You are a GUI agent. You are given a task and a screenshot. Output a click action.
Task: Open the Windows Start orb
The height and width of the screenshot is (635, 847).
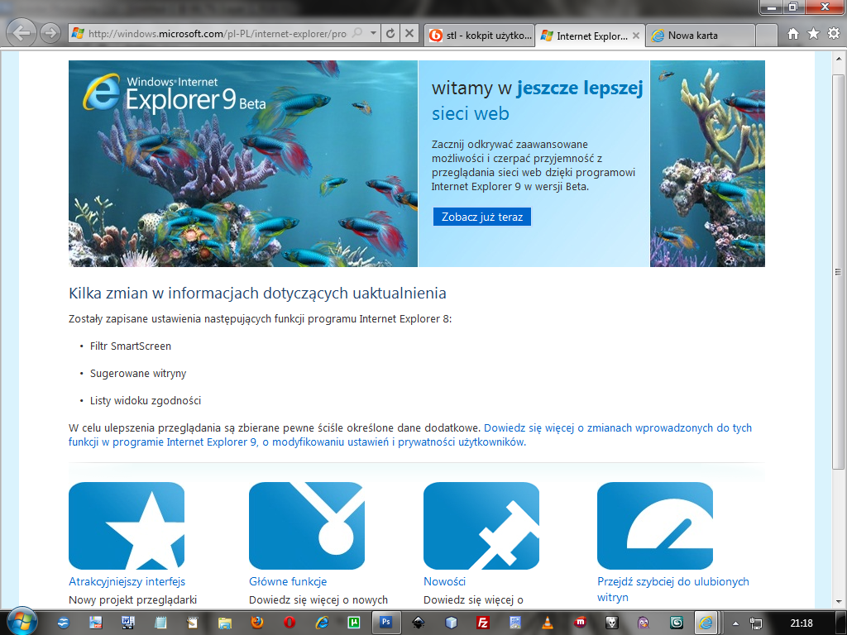[21, 622]
